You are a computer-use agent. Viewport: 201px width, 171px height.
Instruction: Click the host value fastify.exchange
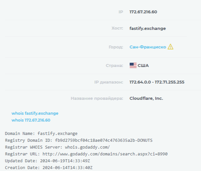(x=147, y=29)
